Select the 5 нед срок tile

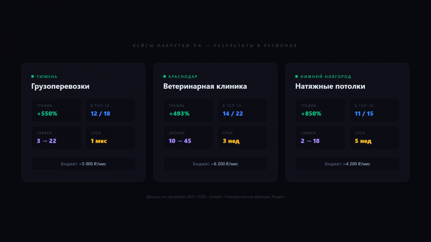374,138
